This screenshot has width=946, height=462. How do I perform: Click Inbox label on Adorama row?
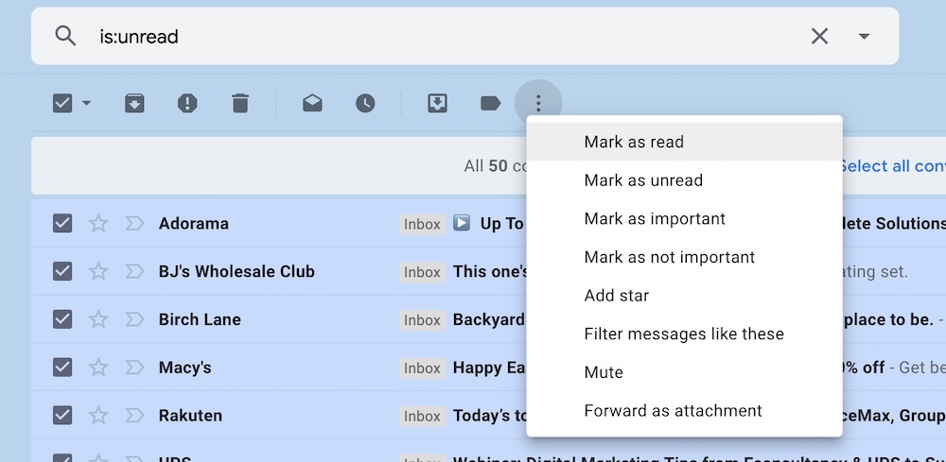click(422, 224)
